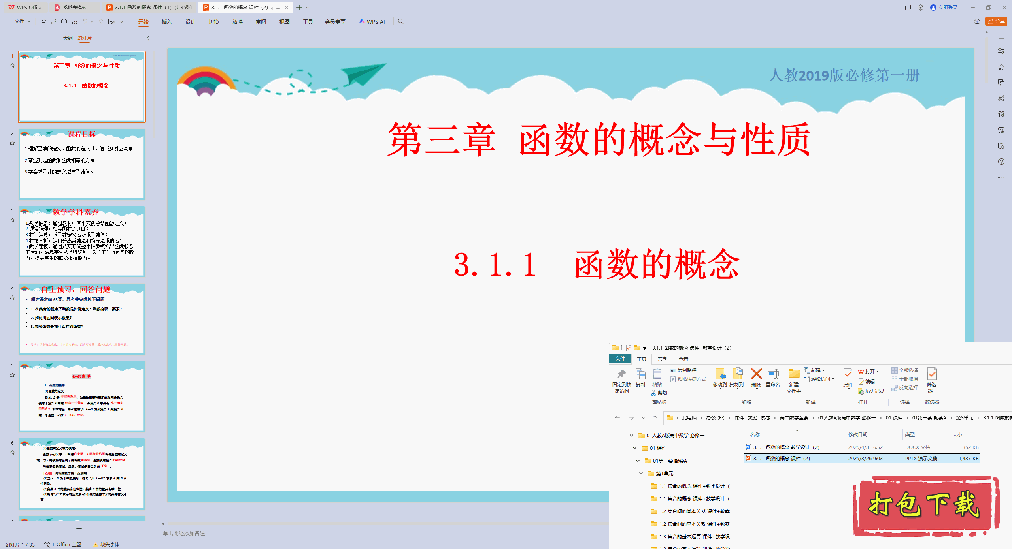Image resolution: width=1012 pixels, height=549 pixels.
Task: Collapse the 01 课件 tree folder
Action: pyautogui.click(x=634, y=448)
